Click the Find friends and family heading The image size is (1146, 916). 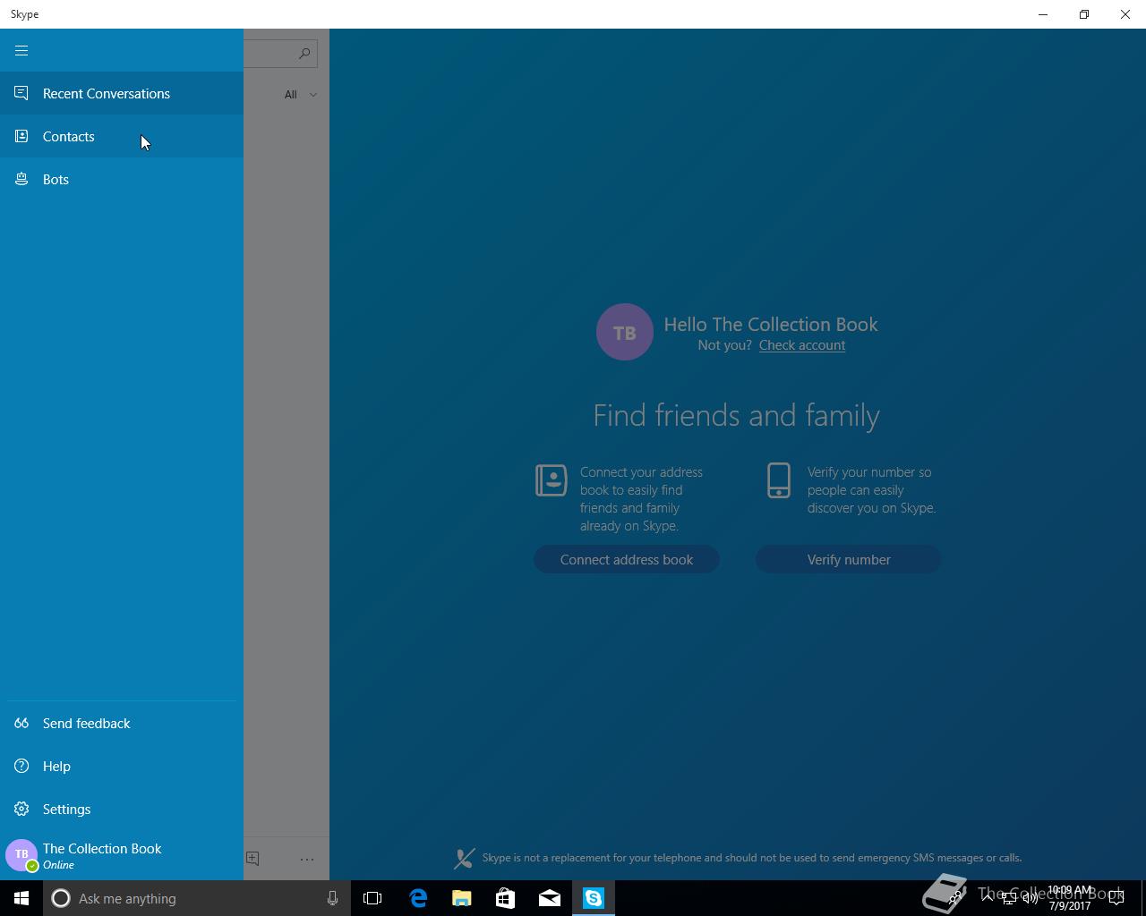(x=737, y=416)
